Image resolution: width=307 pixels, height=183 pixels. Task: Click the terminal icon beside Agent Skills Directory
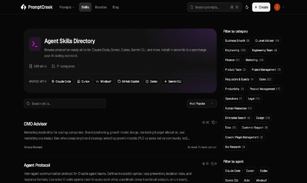coord(35,44)
